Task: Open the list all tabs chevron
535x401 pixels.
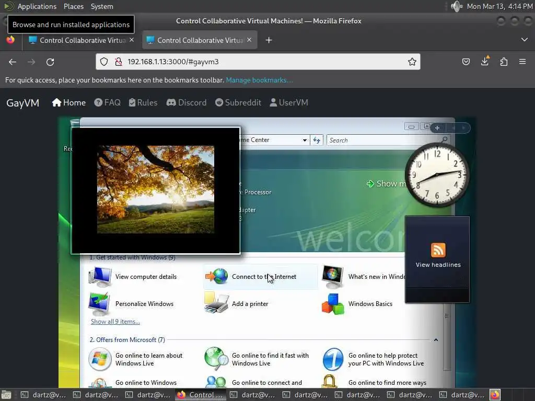Action: click(x=525, y=40)
